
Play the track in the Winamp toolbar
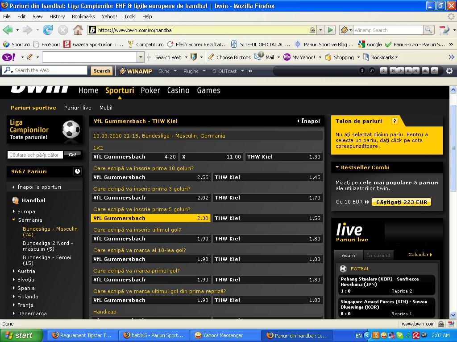coord(401,71)
